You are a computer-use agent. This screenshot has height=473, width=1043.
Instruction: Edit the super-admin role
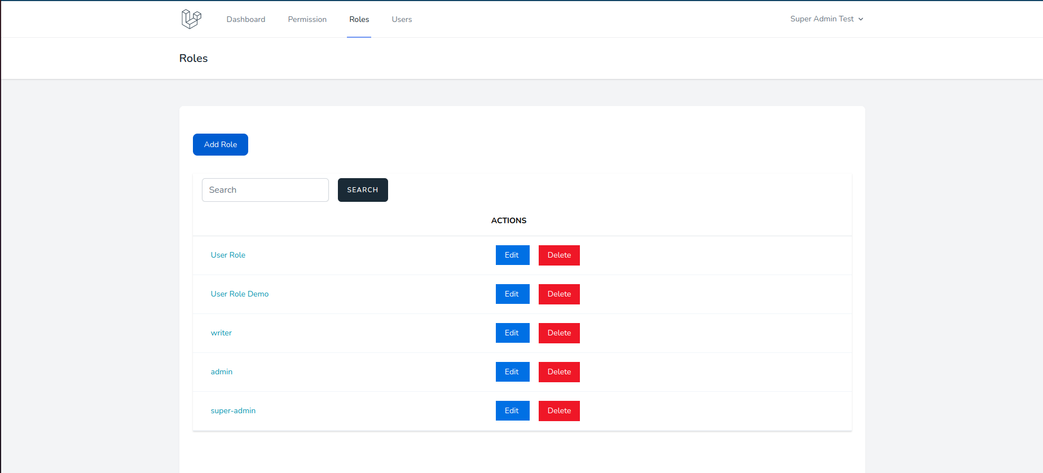coord(512,411)
